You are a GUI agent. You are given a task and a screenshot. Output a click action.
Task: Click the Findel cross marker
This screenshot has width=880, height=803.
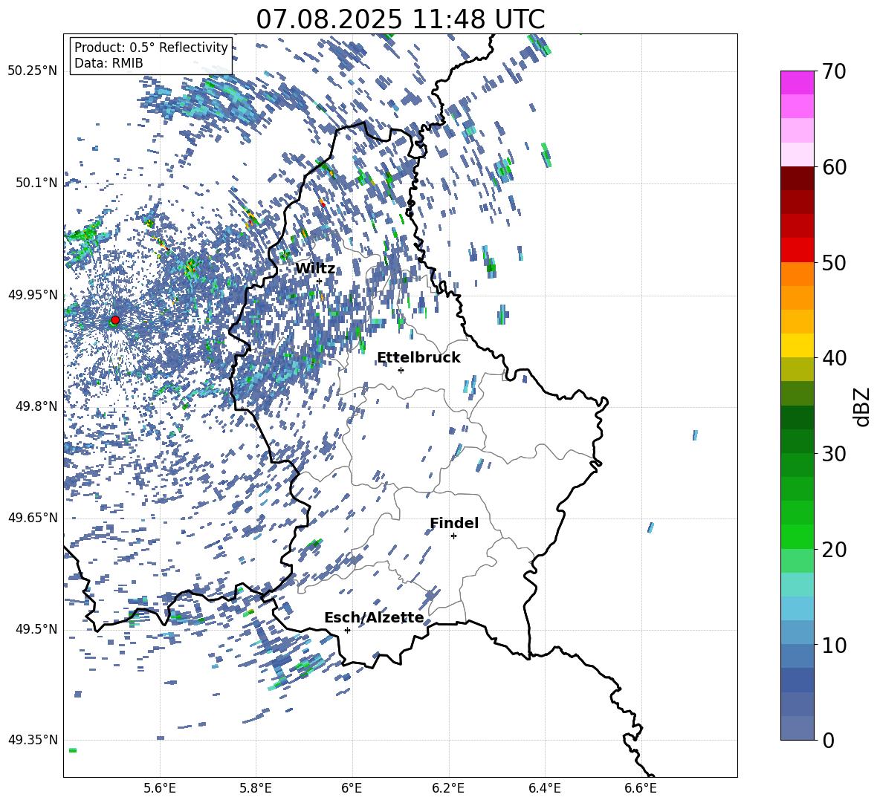click(x=453, y=536)
